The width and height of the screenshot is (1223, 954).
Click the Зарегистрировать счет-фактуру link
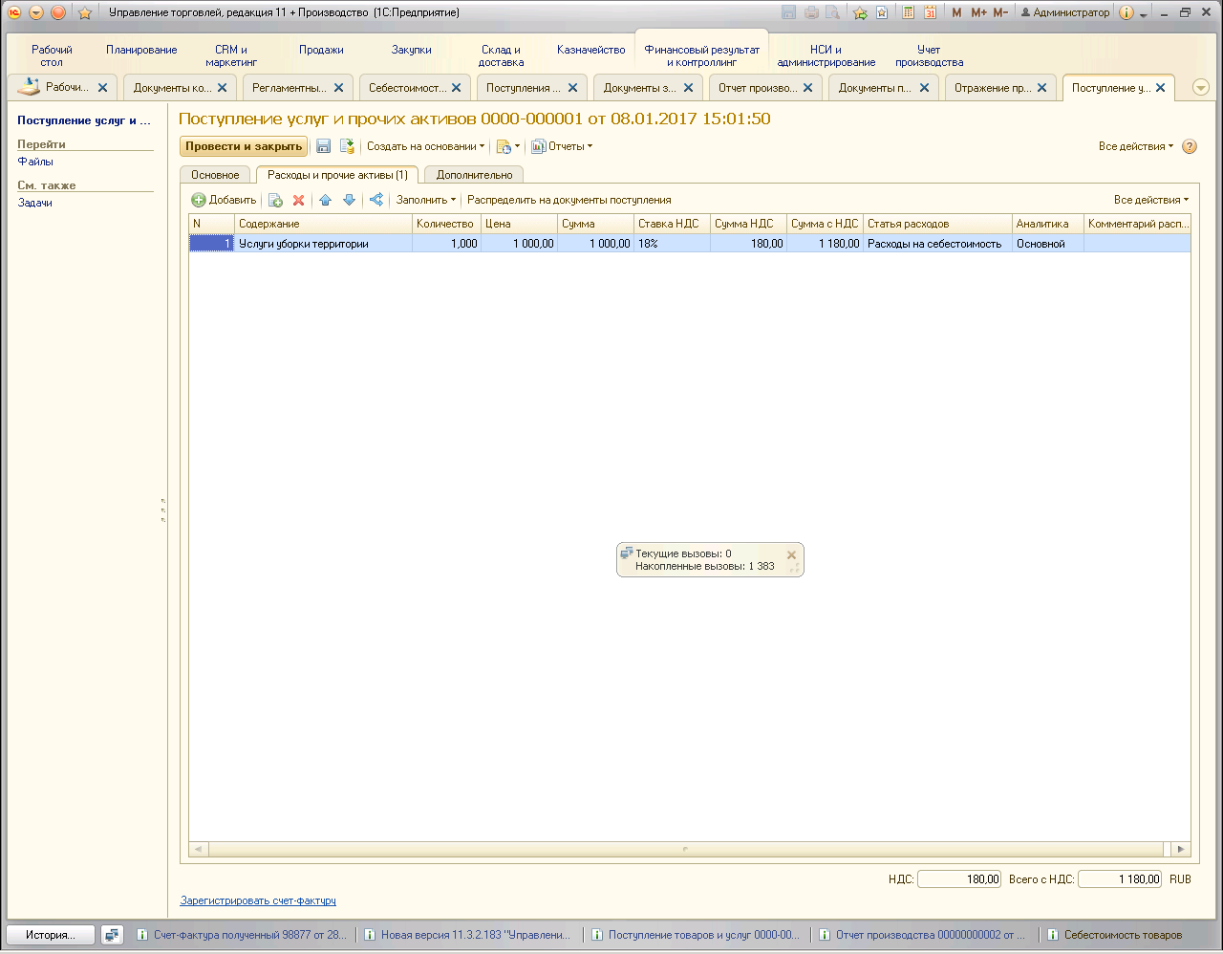[x=258, y=900]
